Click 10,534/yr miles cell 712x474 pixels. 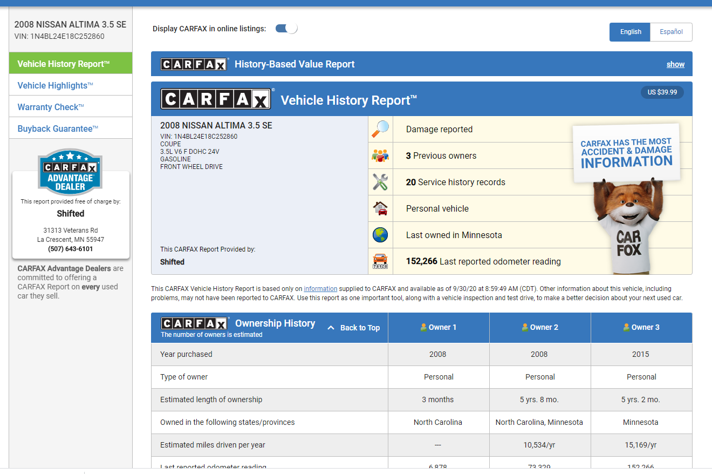point(539,445)
